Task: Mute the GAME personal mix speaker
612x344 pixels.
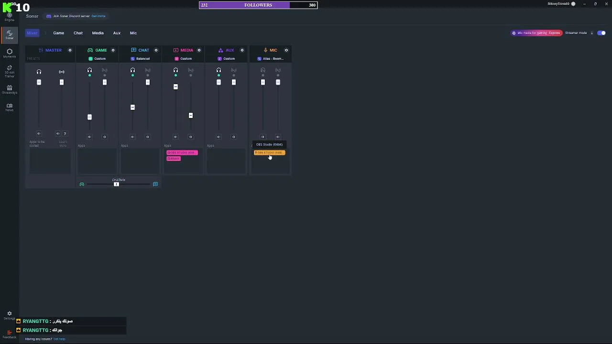Action: 89,137
